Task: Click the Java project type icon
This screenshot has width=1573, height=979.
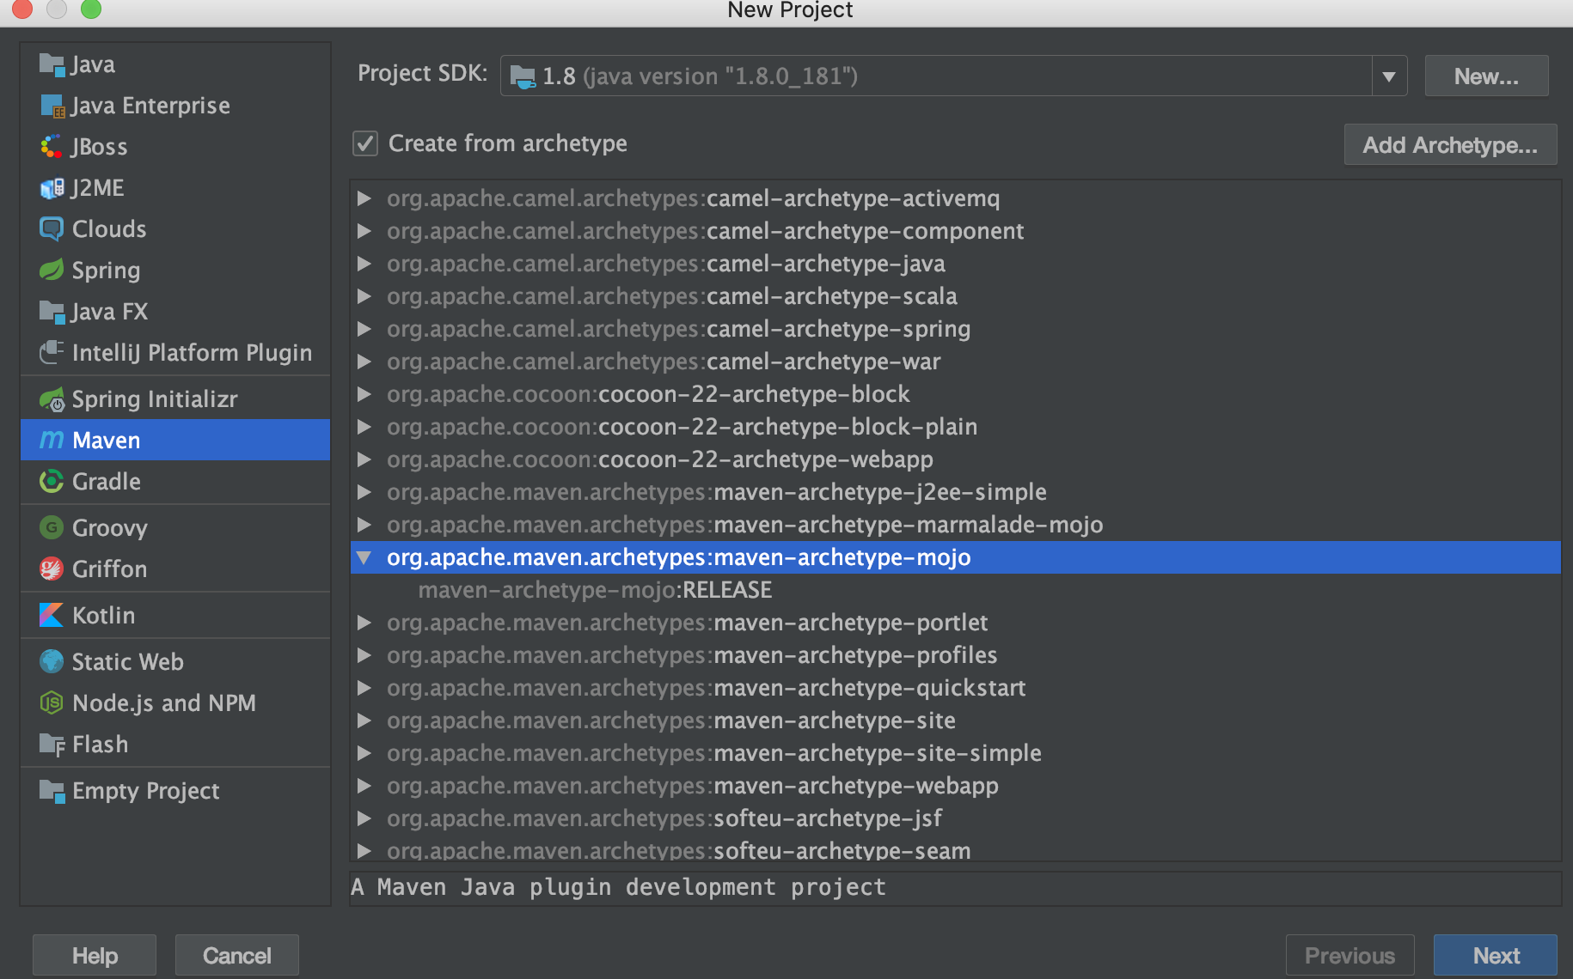Action: [52, 64]
